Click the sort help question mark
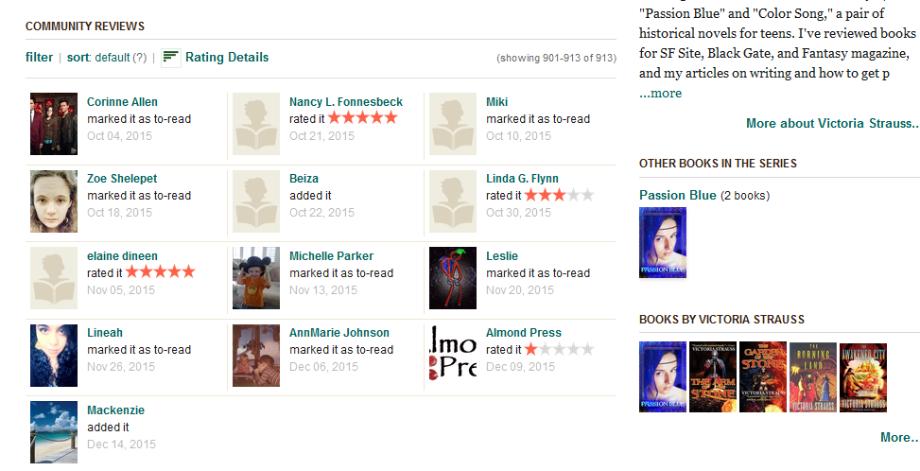This screenshot has width=920, height=471. pyautogui.click(x=140, y=58)
